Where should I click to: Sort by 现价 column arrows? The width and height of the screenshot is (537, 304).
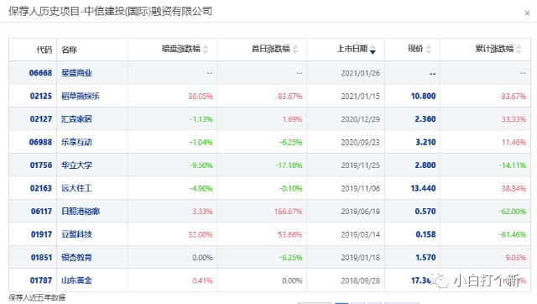click(x=429, y=50)
